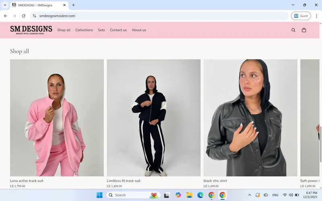Open the Sets menu item
The width and height of the screenshot is (322, 201).
point(101,30)
